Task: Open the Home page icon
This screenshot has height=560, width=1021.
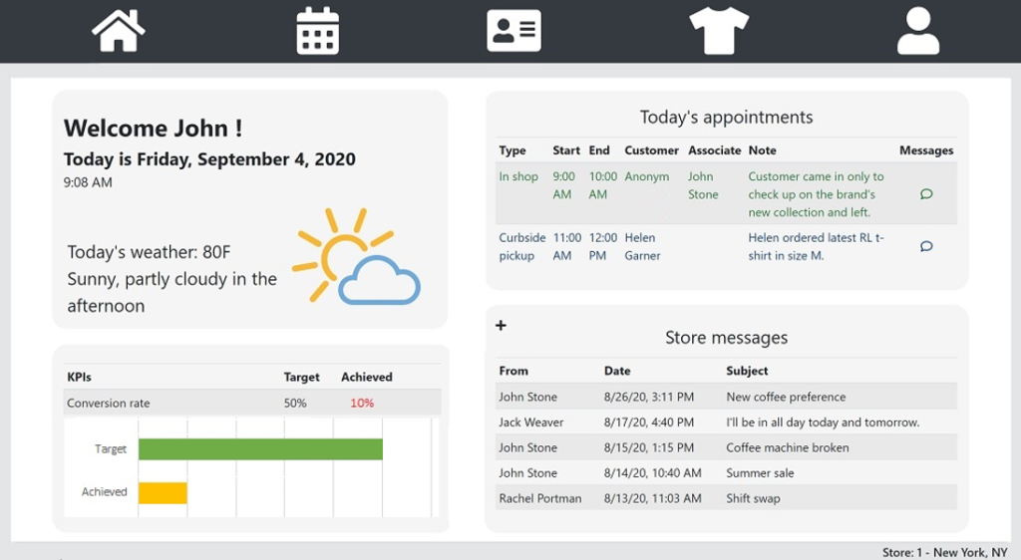Action: [x=119, y=31]
